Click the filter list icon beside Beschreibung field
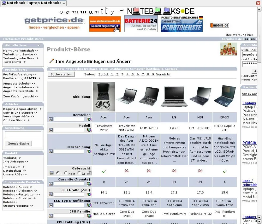The image size is (262, 224). (x=51, y=151)
